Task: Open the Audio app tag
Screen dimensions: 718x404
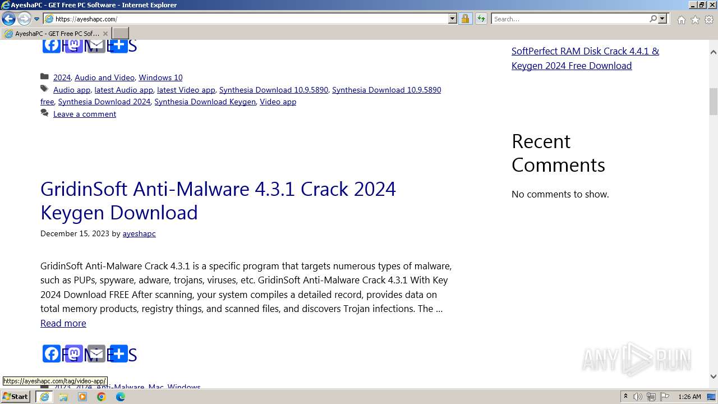Action: pyautogui.click(x=72, y=90)
